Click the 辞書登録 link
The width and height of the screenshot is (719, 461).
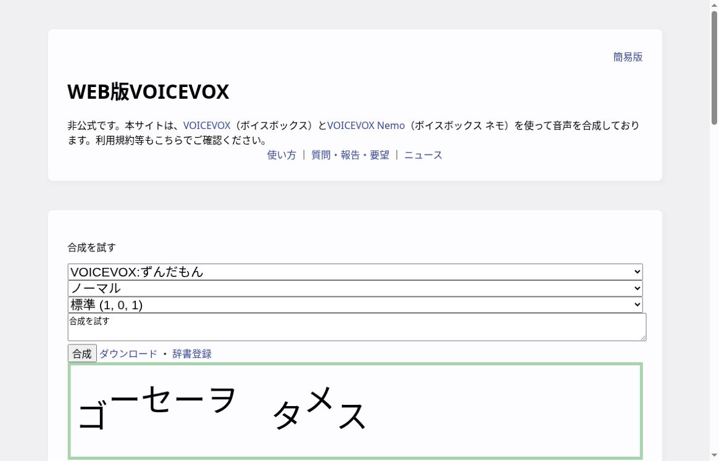[192, 354]
